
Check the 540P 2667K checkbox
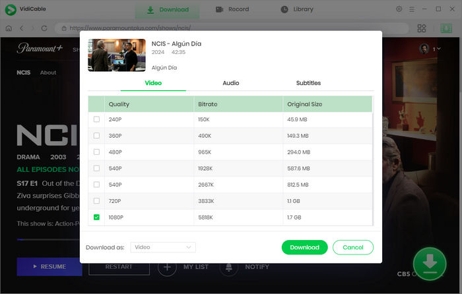96,185
